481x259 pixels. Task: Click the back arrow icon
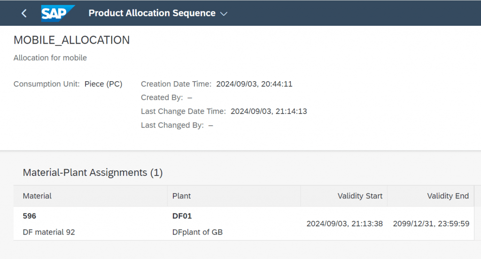[24, 13]
